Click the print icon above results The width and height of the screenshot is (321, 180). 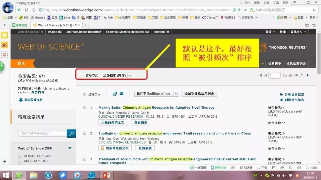115,94
